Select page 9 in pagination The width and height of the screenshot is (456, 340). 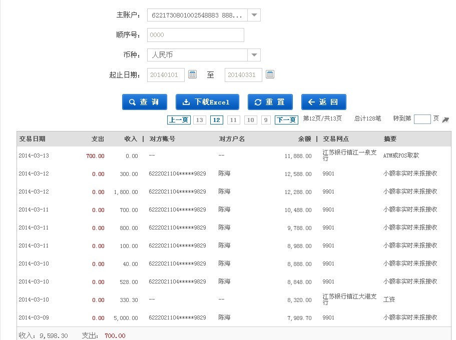pos(266,120)
